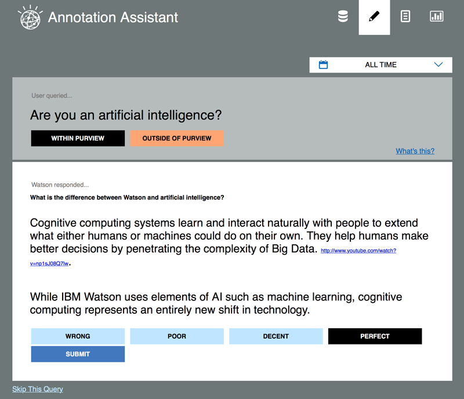Rate Watson's response as DECENT
Image resolution: width=464 pixels, height=399 pixels.
[x=276, y=336]
